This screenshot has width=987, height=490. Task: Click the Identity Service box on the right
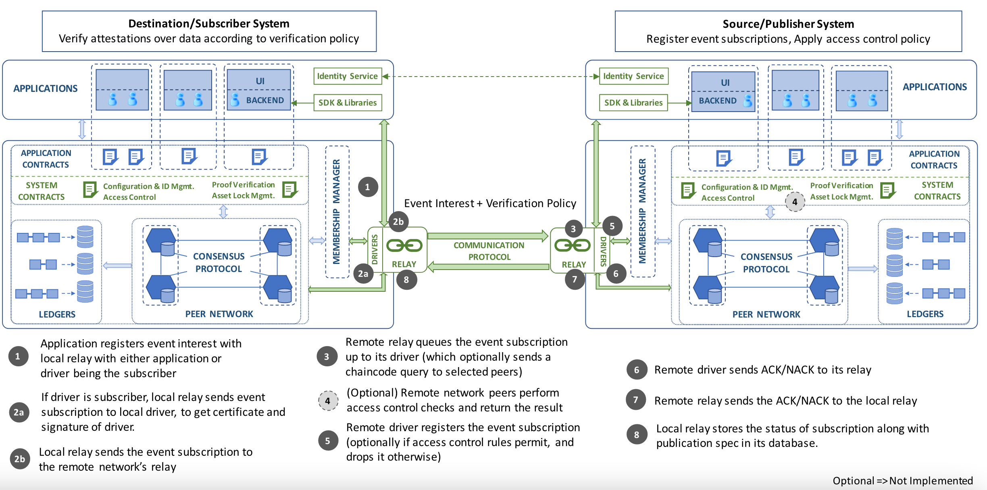(x=633, y=76)
